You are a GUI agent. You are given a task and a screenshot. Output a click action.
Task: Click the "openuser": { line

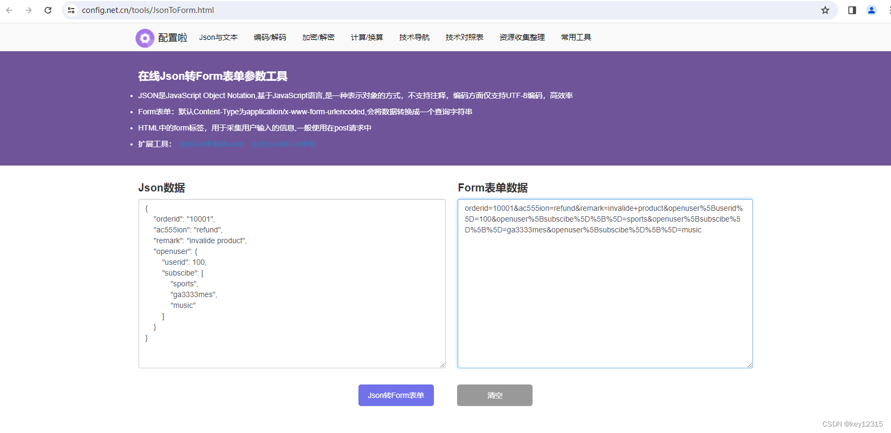pos(176,251)
